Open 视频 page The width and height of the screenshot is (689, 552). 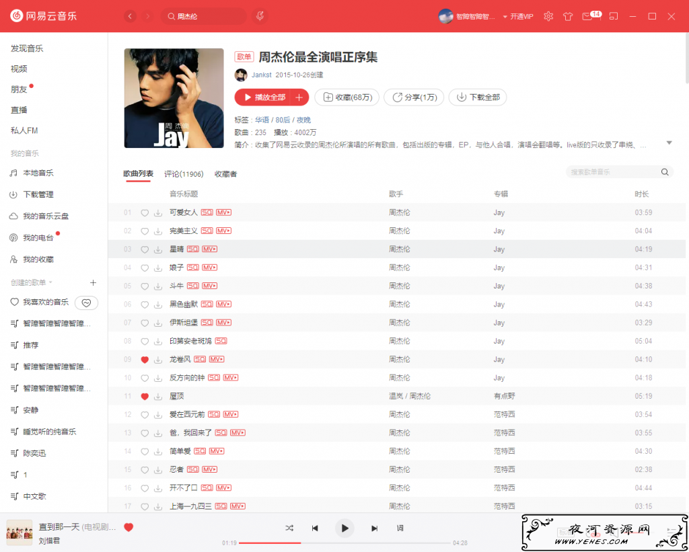pyautogui.click(x=19, y=69)
